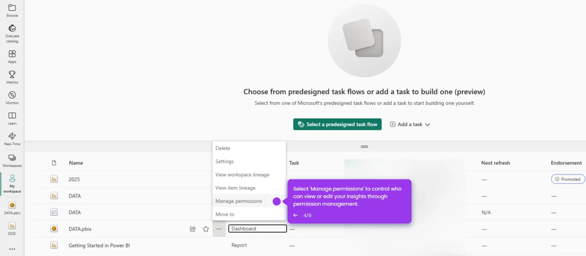Open the DATA.pbix item name
Viewport: 586px width, 256px height.
coord(80,229)
